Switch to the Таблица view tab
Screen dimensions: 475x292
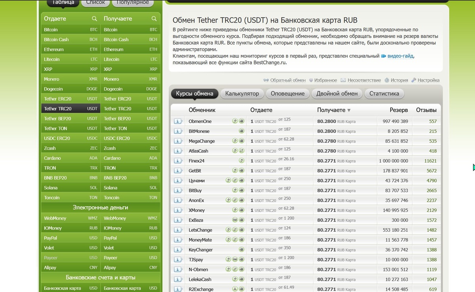coord(63,3)
